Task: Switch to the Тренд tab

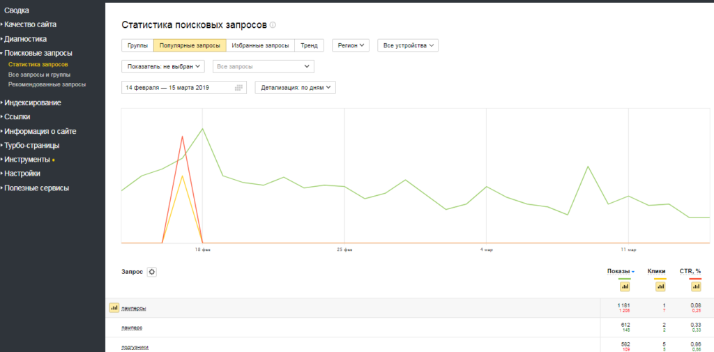Action: tap(309, 45)
